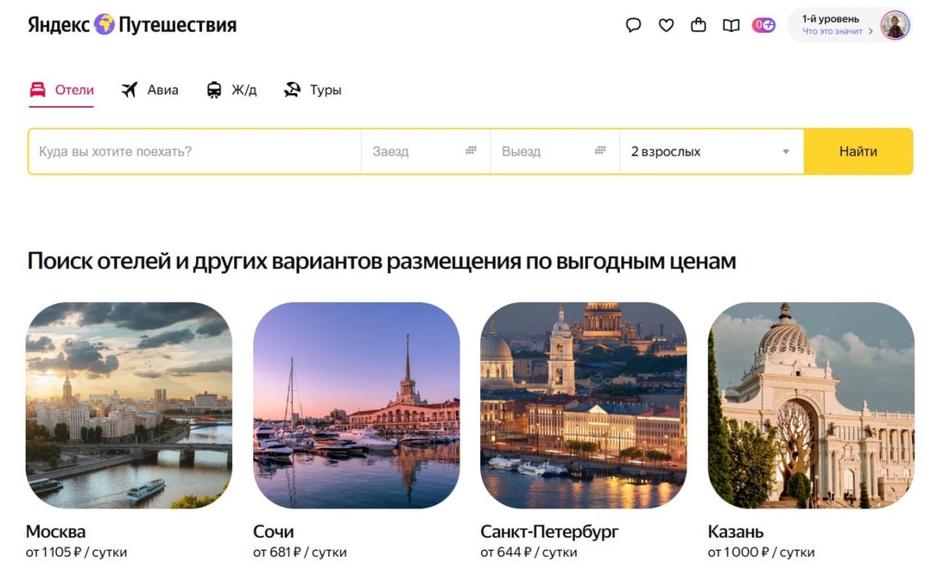Click the Сочи city name link
Image resolution: width=937 pixels, height=575 pixels.
[x=273, y=532]
